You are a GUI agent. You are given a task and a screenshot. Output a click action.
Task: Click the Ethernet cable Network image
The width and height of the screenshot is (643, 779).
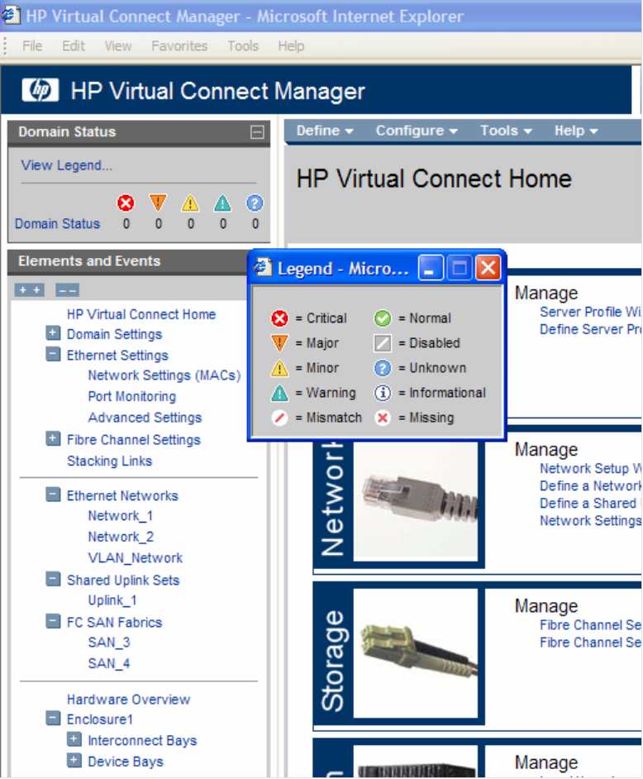coord(416,500)
